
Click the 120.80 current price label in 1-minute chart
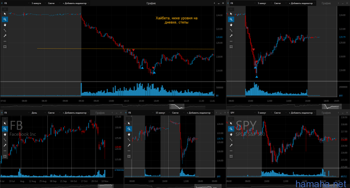coord(219,37)
